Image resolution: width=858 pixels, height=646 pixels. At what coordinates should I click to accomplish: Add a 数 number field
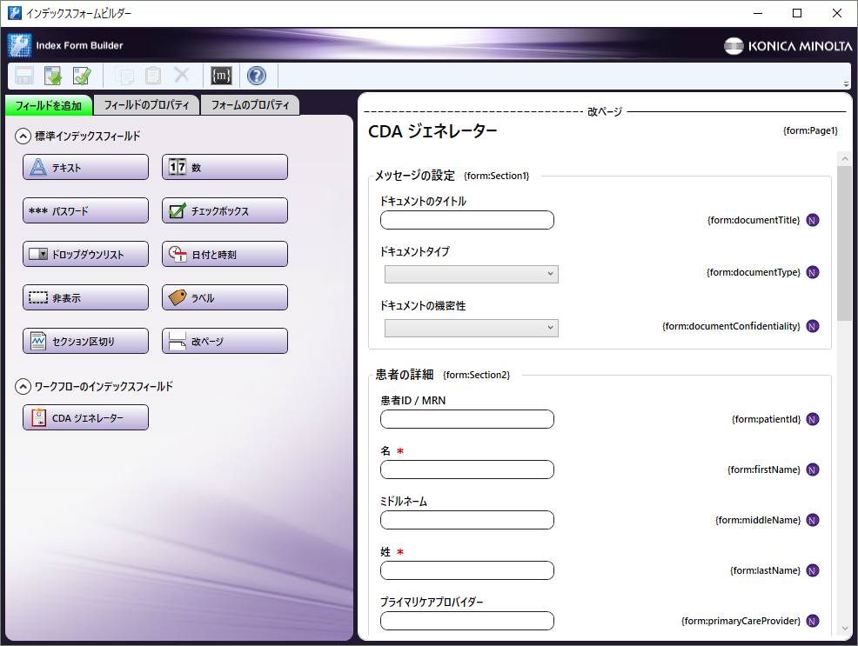point(224,167)
